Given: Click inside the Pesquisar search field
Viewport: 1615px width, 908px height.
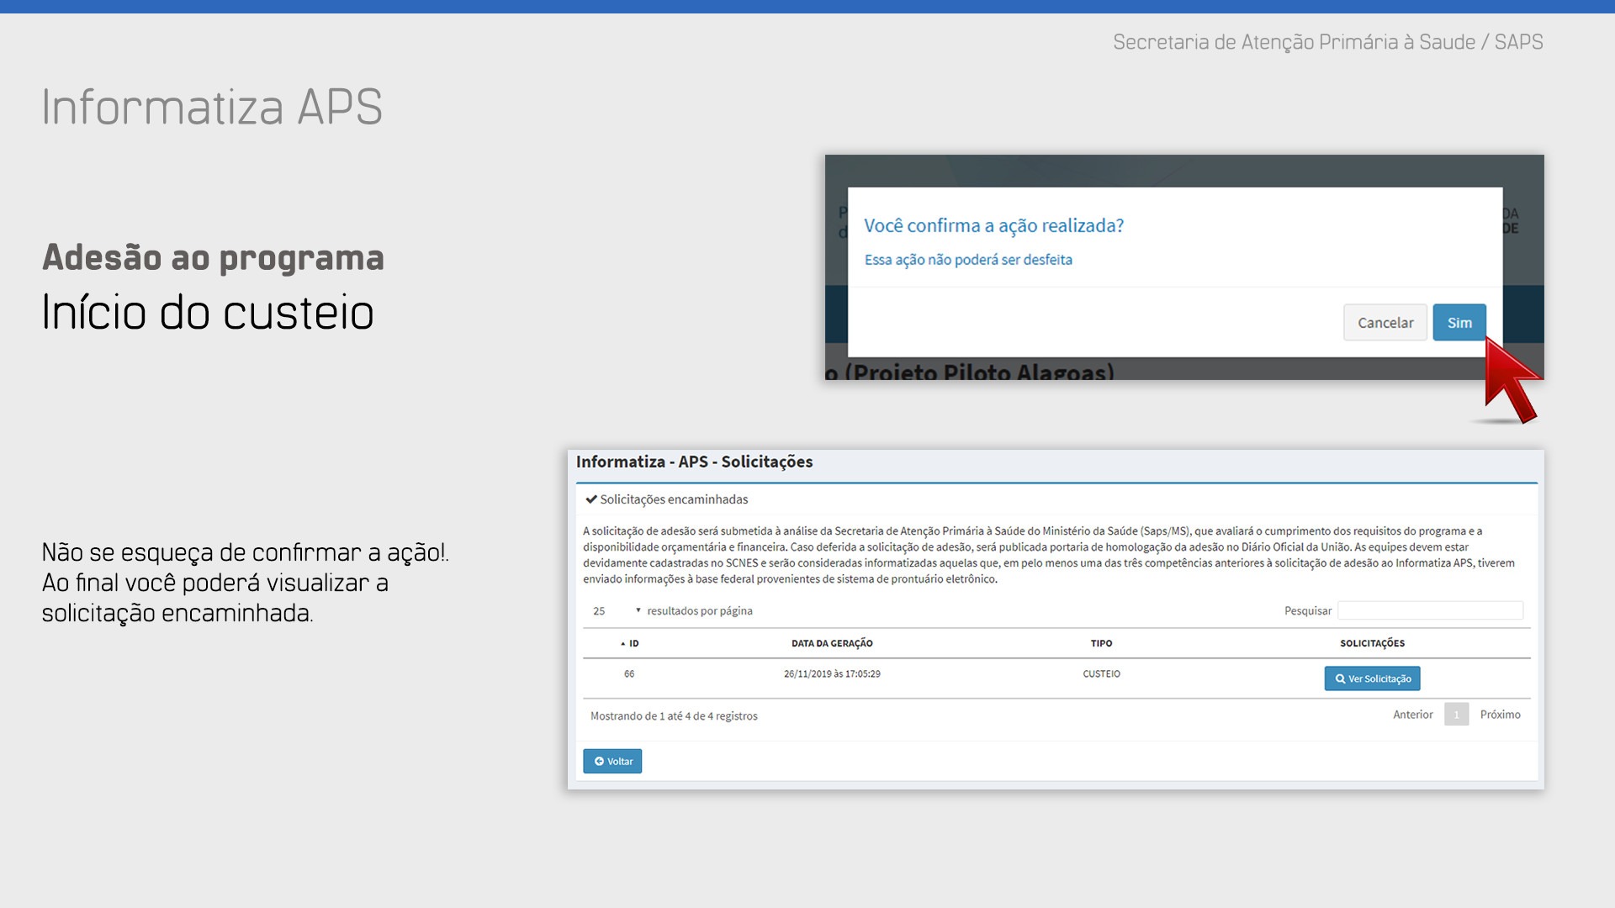Looking at the screenshot, I should click(x=1430, y=610).
